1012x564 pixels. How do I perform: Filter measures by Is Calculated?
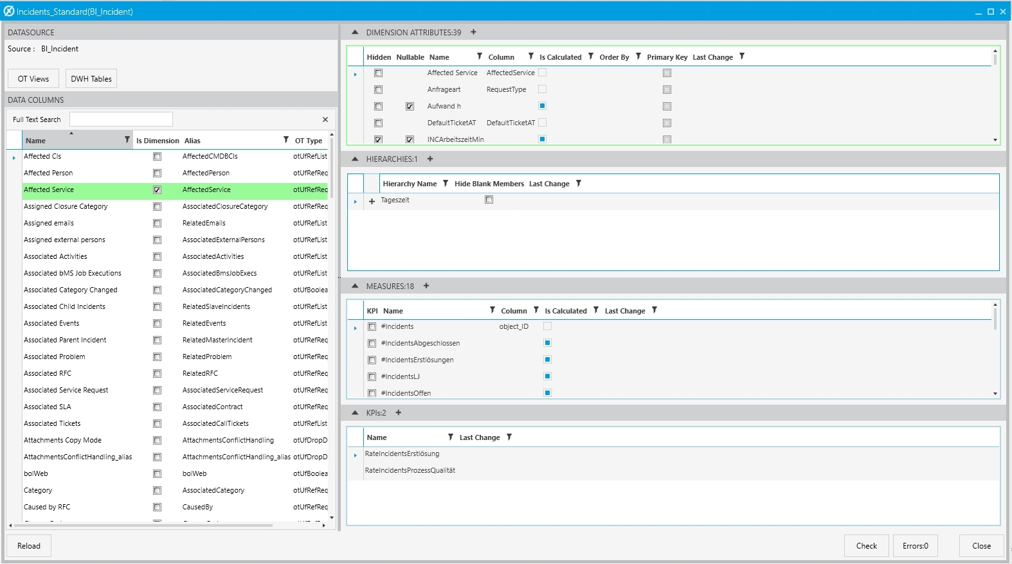point(596,310)
